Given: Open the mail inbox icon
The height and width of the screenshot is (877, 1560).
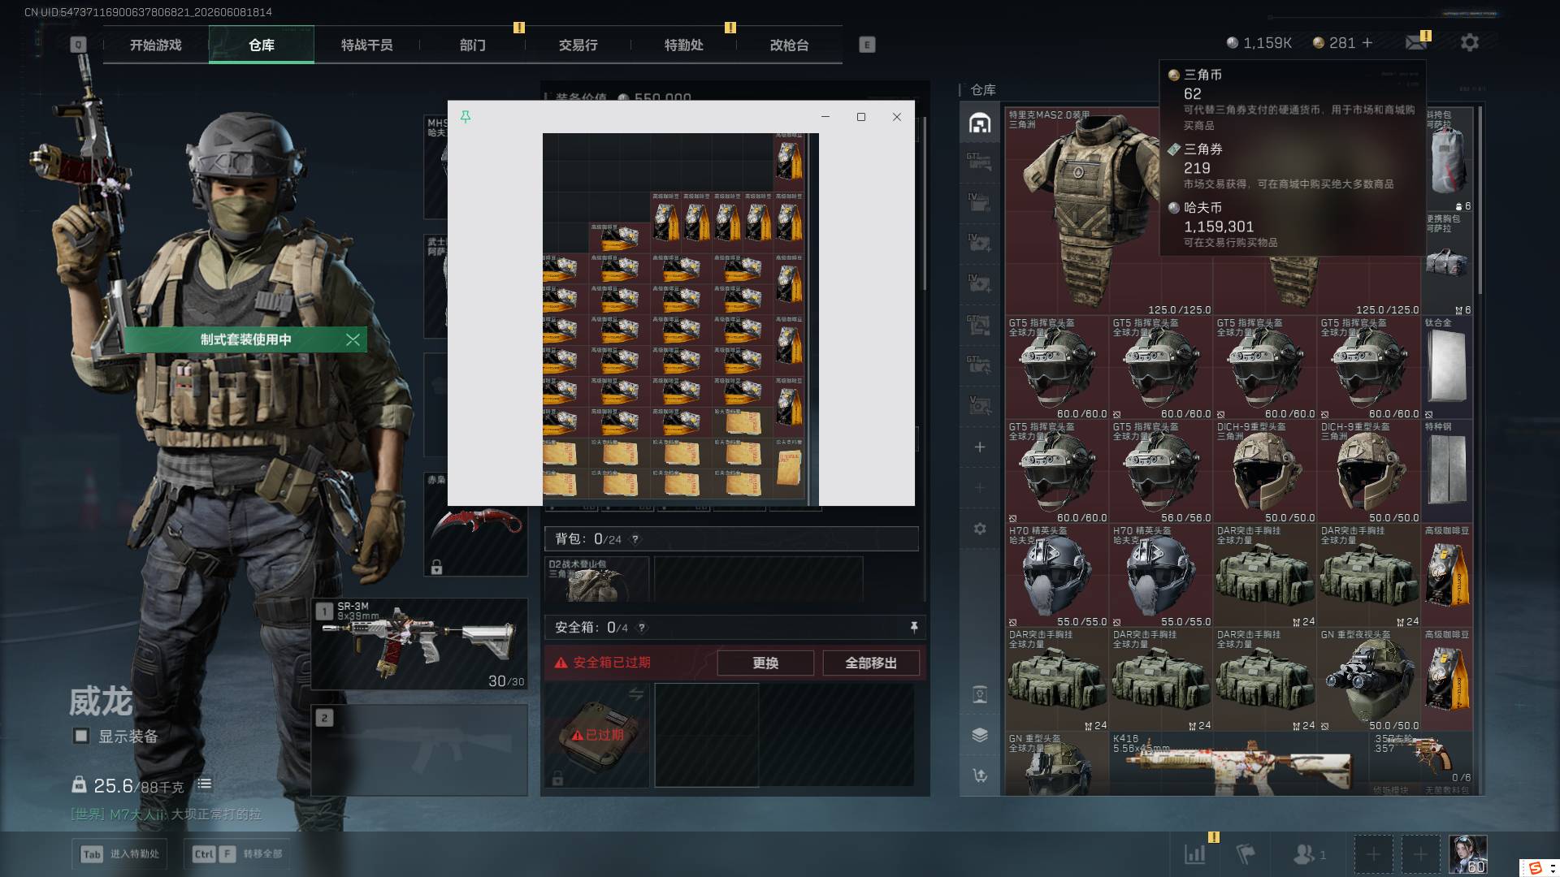Looking at the screenshot, I should pyautogui.click(x=1416, y=42).
